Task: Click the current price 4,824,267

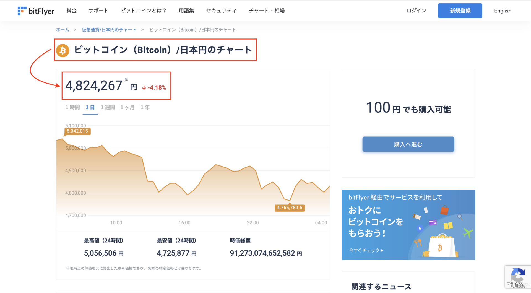Action: coord(94,85)
